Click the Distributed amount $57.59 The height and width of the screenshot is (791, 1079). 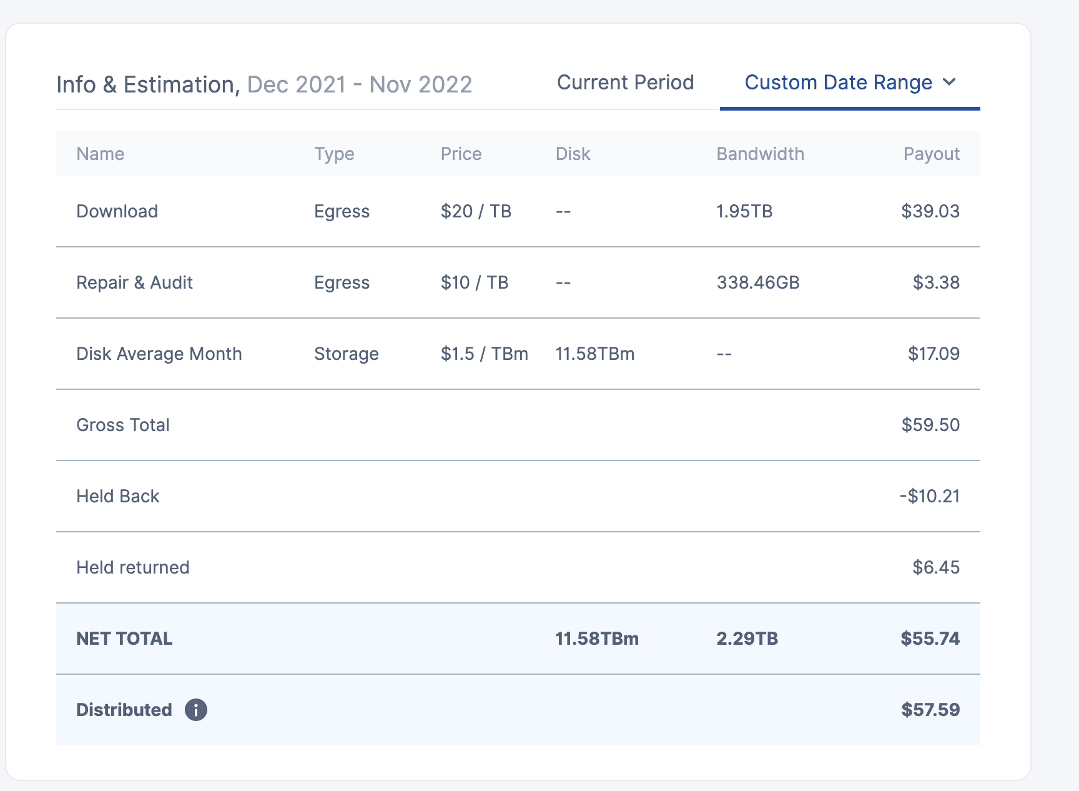tap(930, 710)
